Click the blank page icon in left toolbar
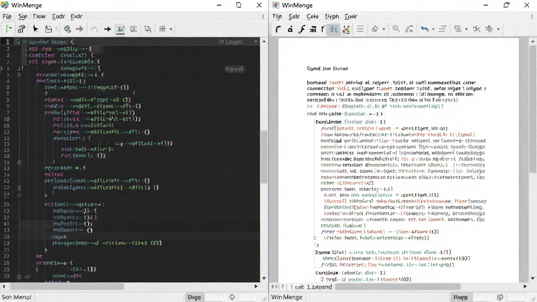This screenshot has width=537, height=302. pyautogui.click(x=48, y=29)
